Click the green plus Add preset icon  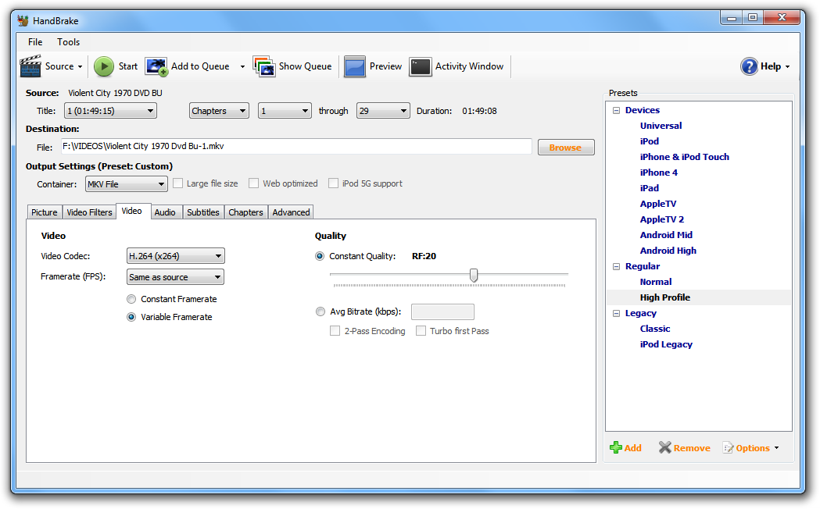[x=615, y=447]
